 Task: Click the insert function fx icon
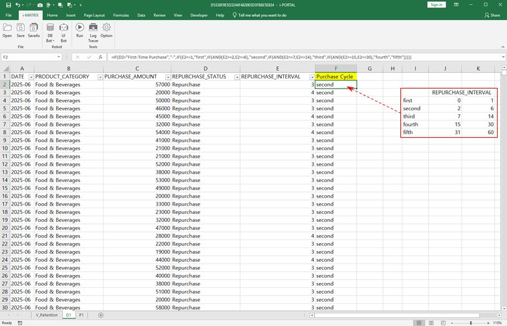[100, 57]
